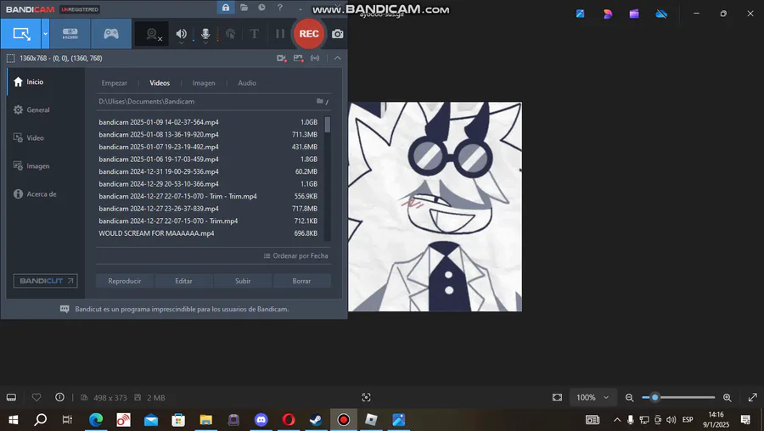This screenshot has height=431, width=764.
Task: Toggle the filmstrip icon in Photos
Action: click(11, 397)
